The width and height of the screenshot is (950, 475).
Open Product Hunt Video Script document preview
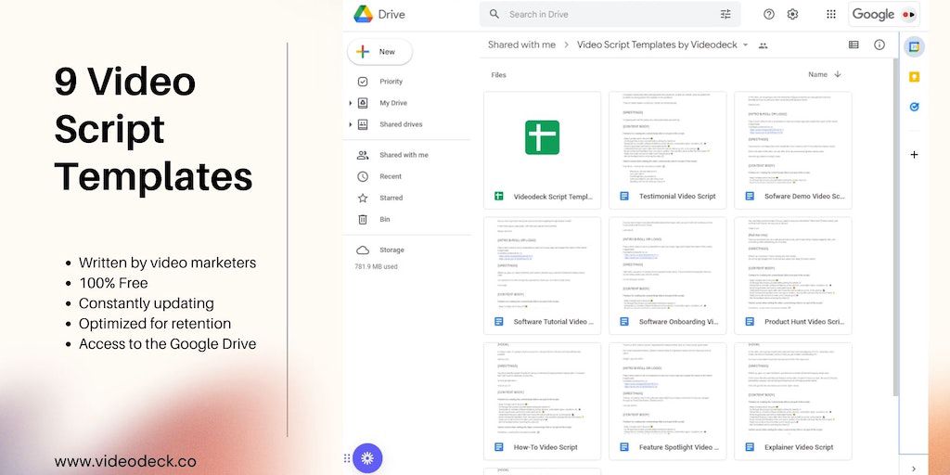(x=793, y=263)
